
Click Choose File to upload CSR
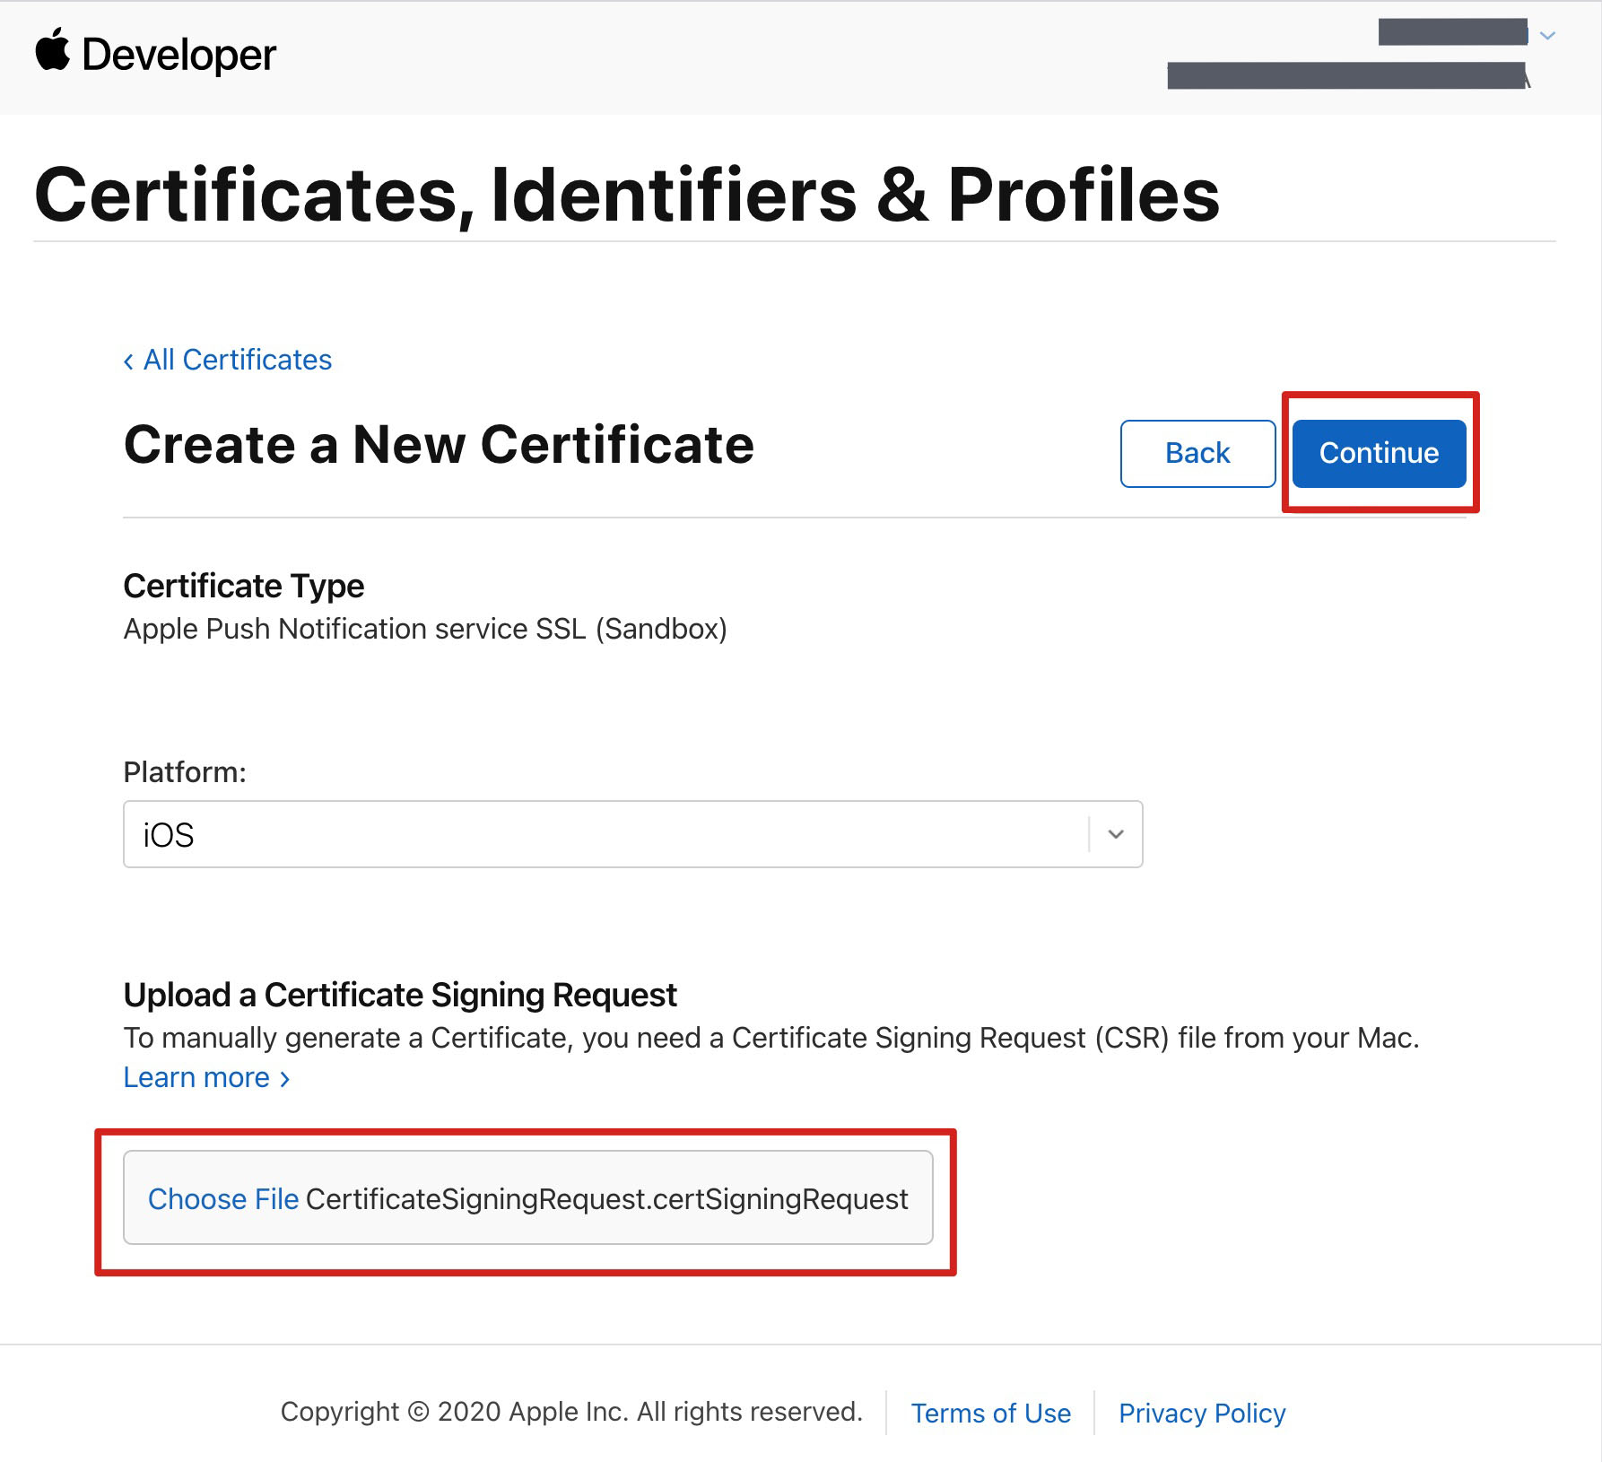point(223,1199)
